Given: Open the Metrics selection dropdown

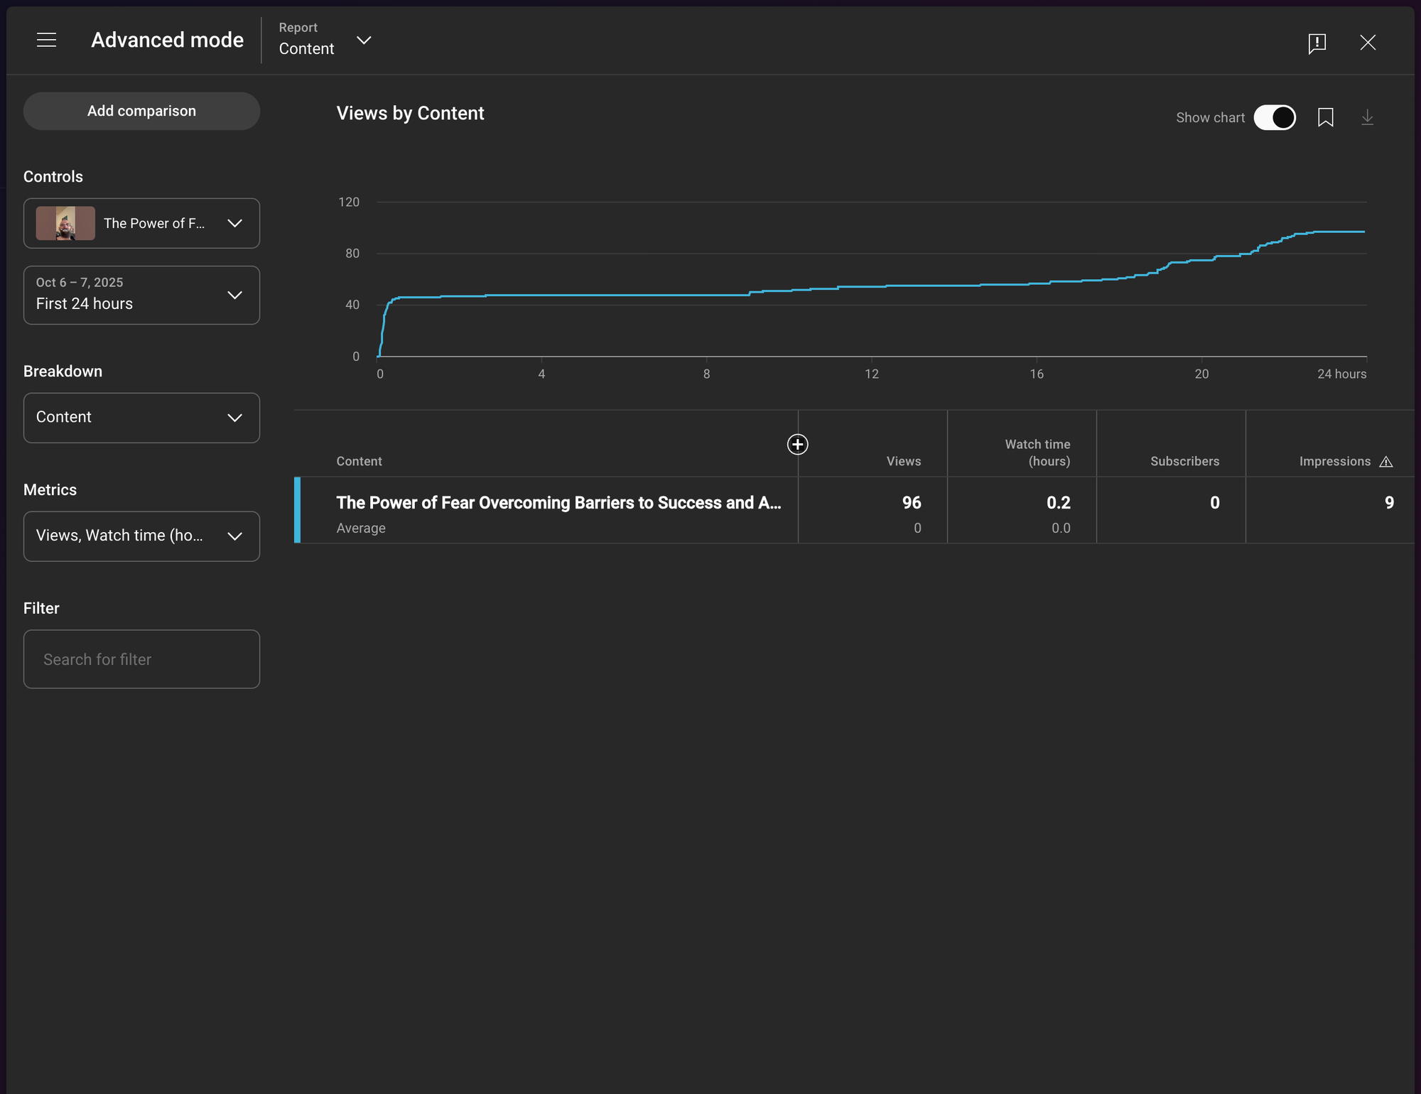Looking at the screenshot, I should click(x=141, y=536).
